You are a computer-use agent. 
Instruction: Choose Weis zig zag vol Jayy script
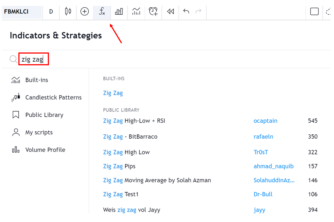[131, 210]
